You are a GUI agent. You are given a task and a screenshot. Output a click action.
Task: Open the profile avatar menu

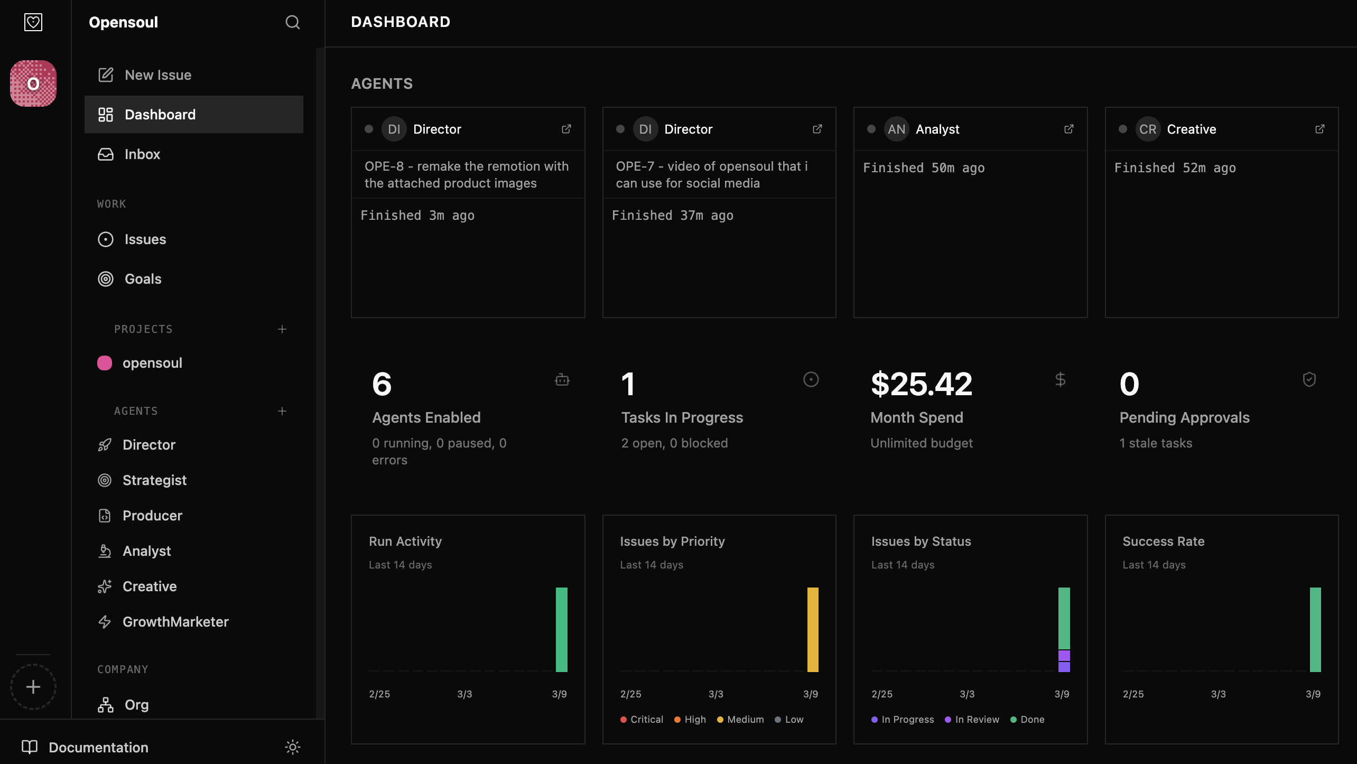click(33, 83)
